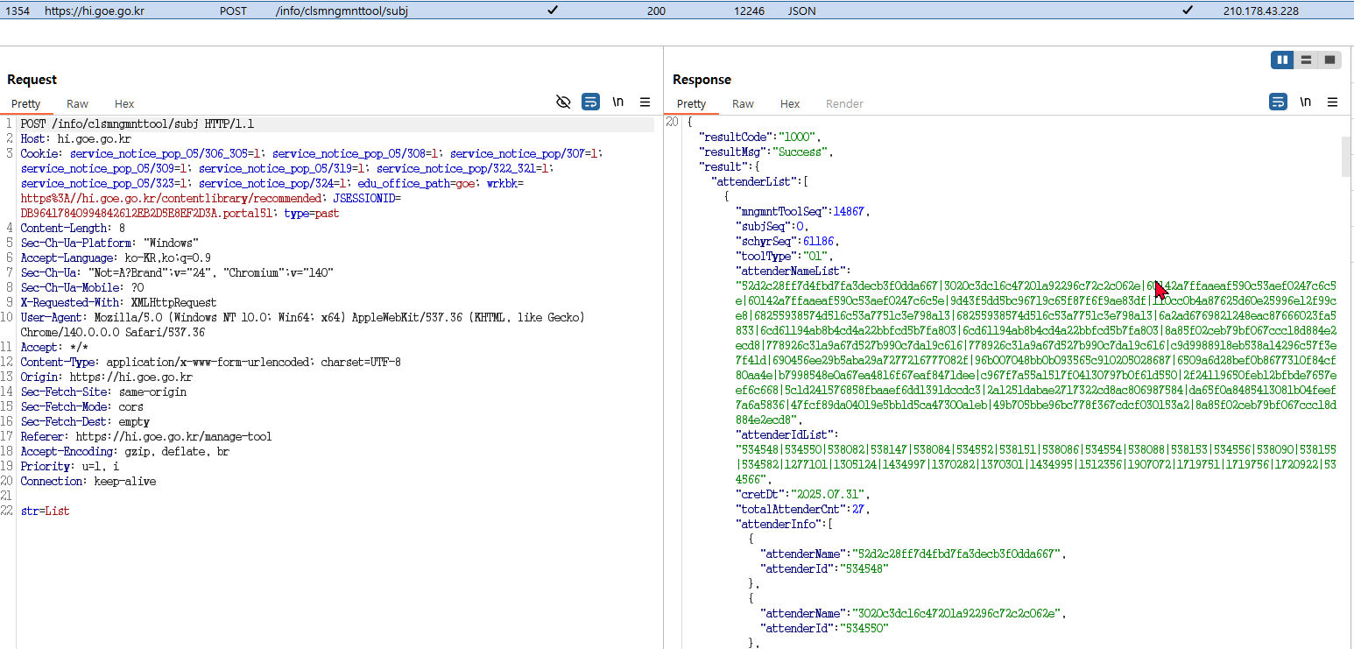The width and height of the screenshot is (1354, 649).
Task: Toggle word wrap in the Request panel
Action: click(x=590, y=102)
